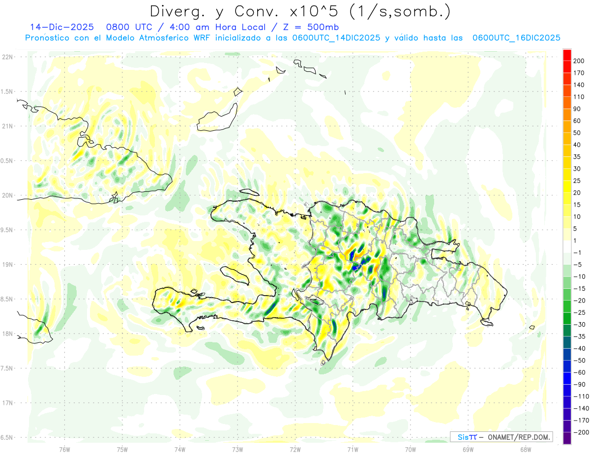Viewport: 590px width, 456px height.
Task: Click the latitude label "7.5N"
Action: (7, 368)
